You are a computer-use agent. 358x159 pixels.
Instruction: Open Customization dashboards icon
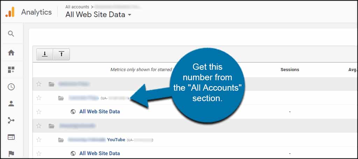[11, 70]
